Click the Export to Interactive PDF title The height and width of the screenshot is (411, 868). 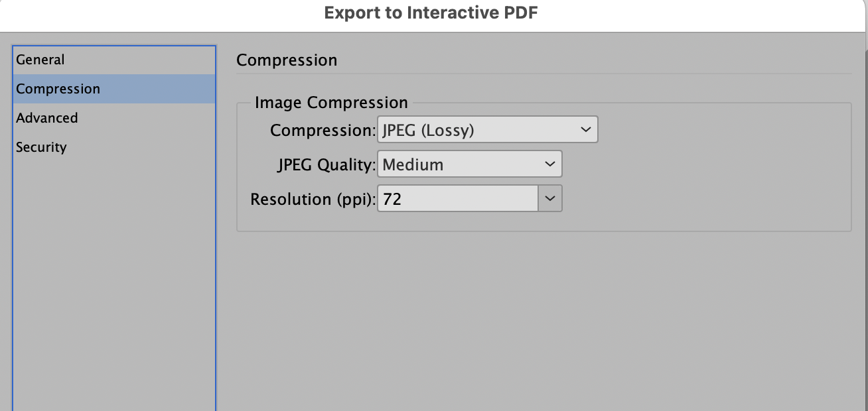click(x=431, y=12)
